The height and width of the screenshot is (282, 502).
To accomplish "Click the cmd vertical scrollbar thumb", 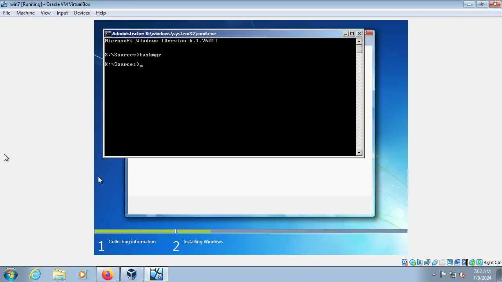I will pos(359,49).
